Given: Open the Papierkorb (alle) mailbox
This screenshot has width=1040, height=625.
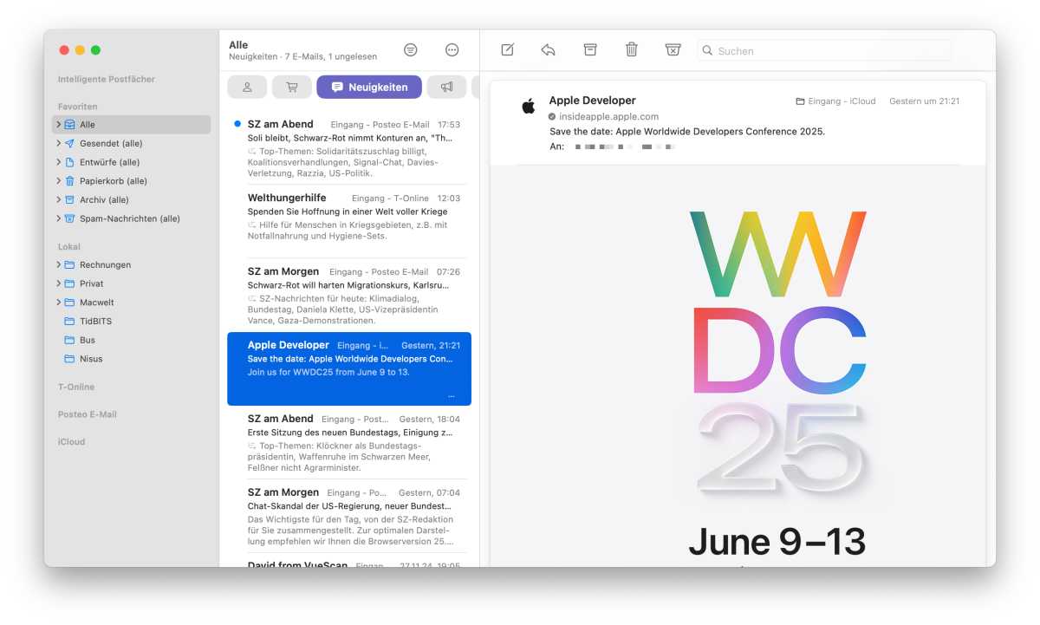Looking at the screenshot, I should pyautogui.click(x=131, y=181).
